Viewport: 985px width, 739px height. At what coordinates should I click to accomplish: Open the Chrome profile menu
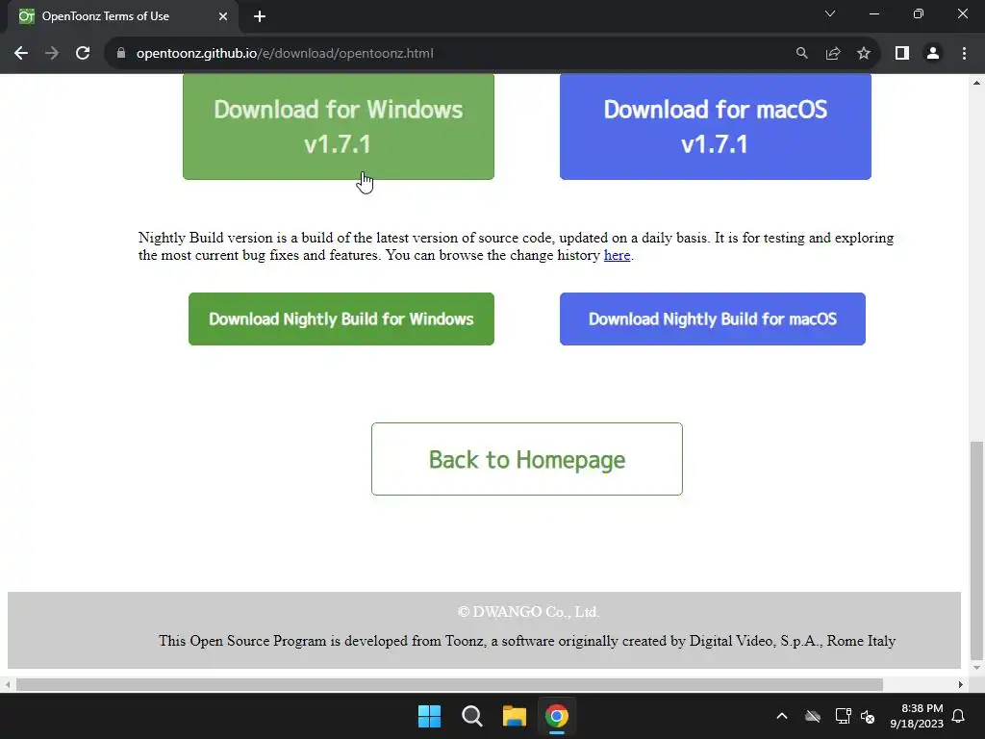(x=933, y=54)
